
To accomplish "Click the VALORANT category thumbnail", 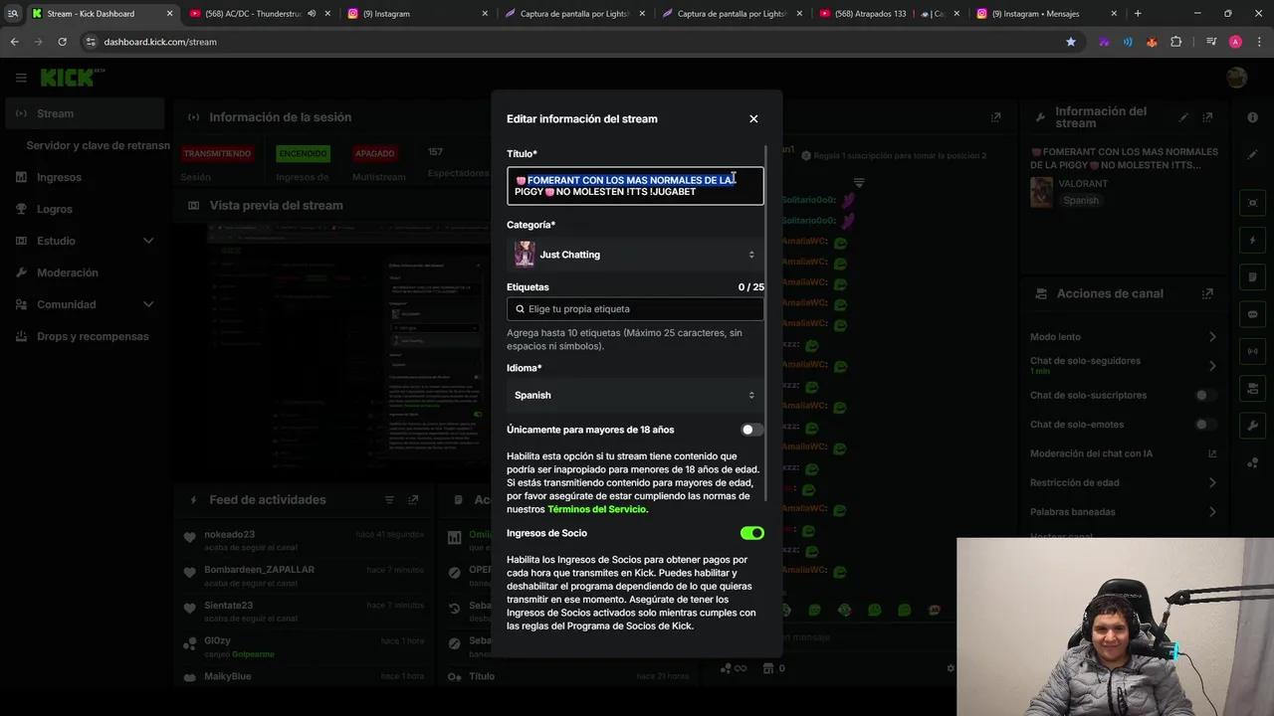I will (x=1041, y=192).
